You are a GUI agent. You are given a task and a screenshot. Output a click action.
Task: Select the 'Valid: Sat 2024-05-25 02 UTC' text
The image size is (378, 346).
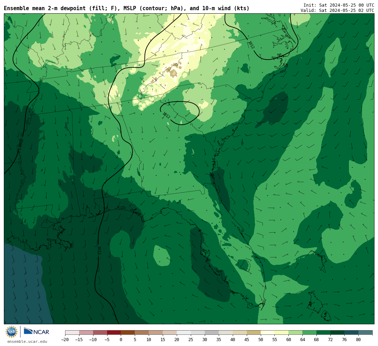(x=337, y=11)
